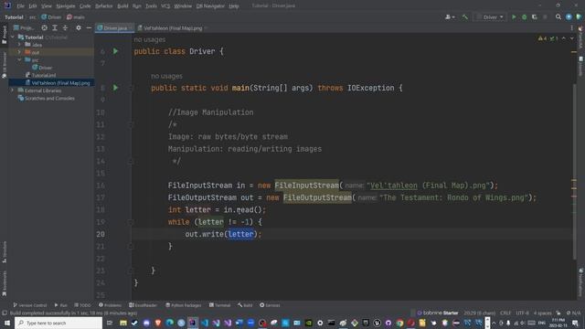Click the taskbar search box
This screenshot has width=585, height=329.
(58, 323)
